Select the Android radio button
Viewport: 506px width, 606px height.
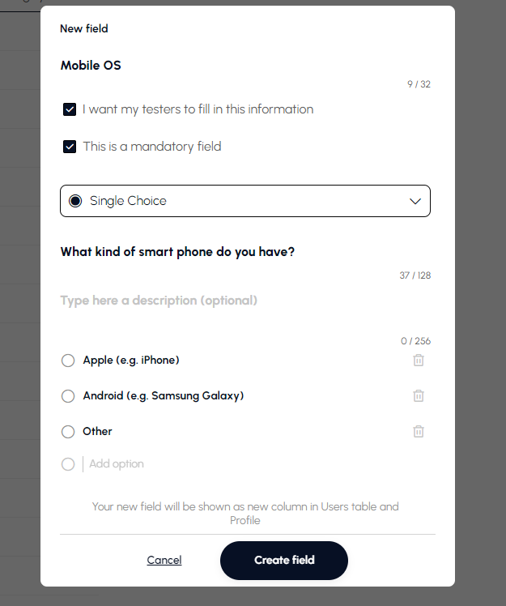click(x=68, y=396)
